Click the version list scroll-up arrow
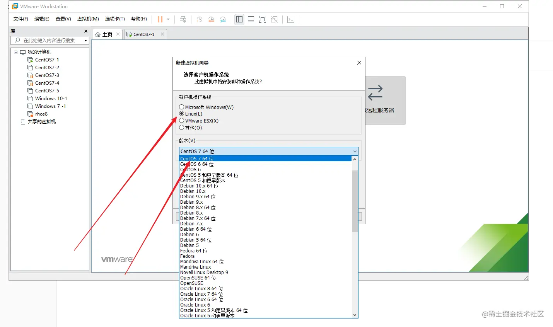Viewport: 553px width, 327px height. pos(355,159)
